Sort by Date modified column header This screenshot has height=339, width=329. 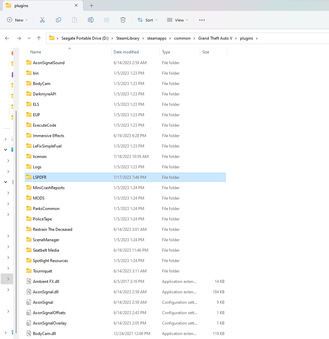[126, 52]
